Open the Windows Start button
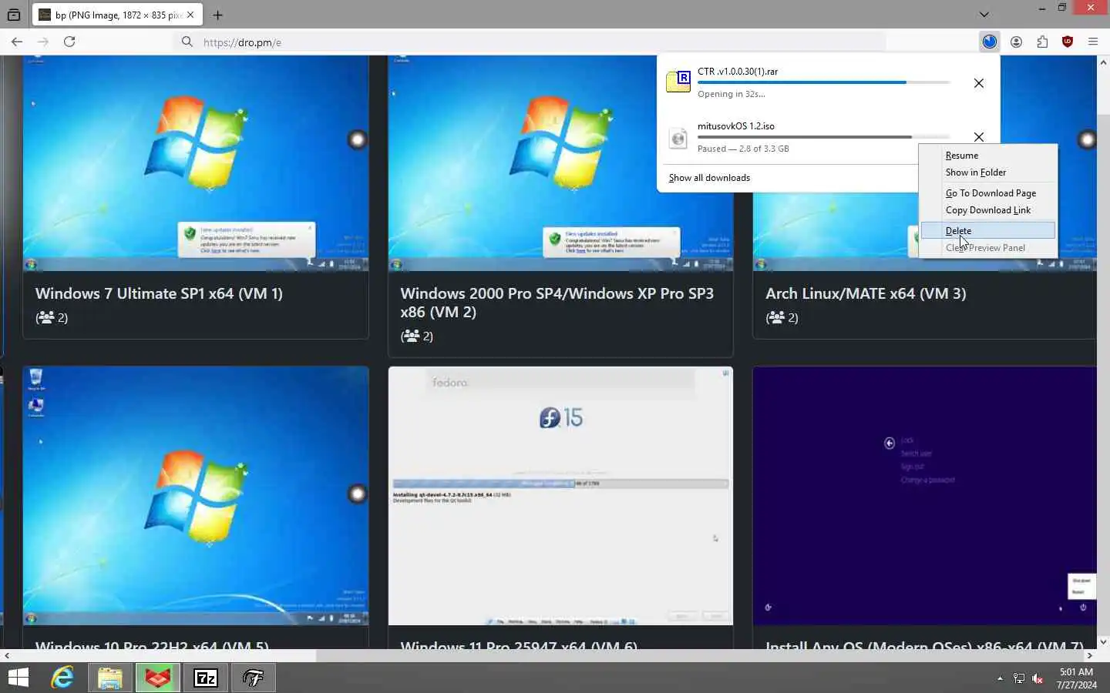Viewport: 1110px width, 693px height. [18, 678]
